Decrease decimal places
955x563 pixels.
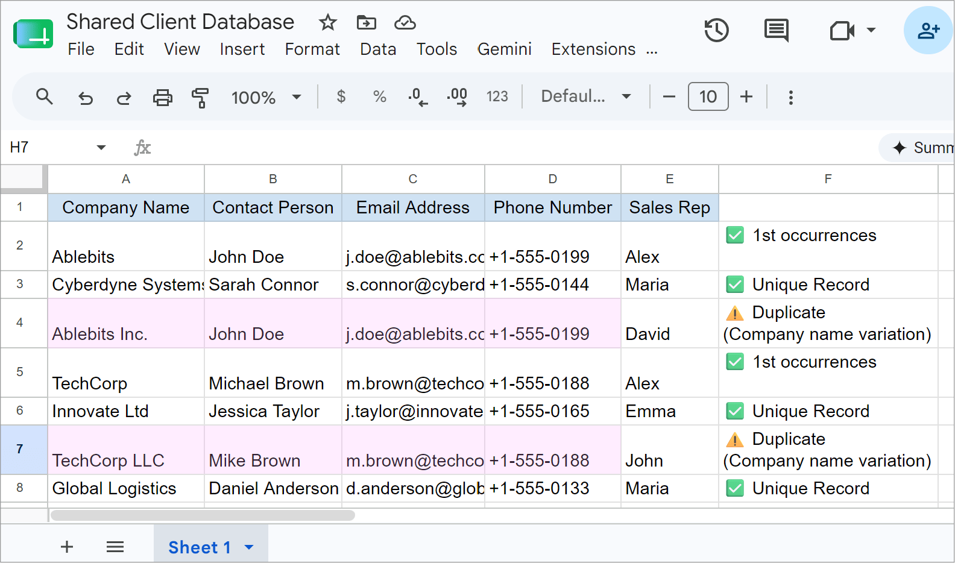418,96
